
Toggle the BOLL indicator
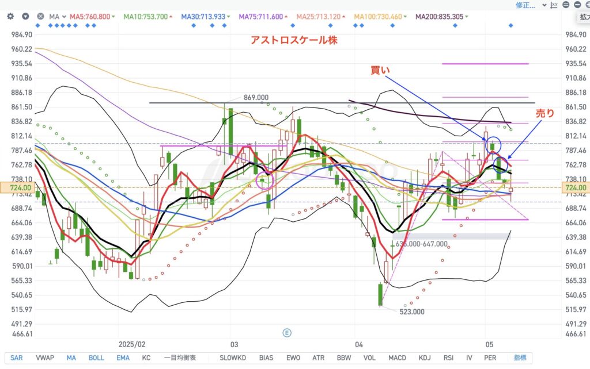coord(96,358)
